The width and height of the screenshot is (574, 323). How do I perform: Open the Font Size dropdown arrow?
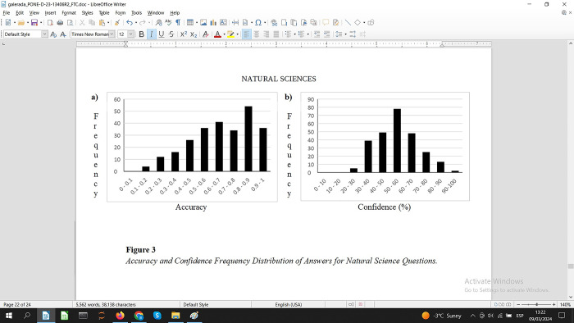point(130,34)
